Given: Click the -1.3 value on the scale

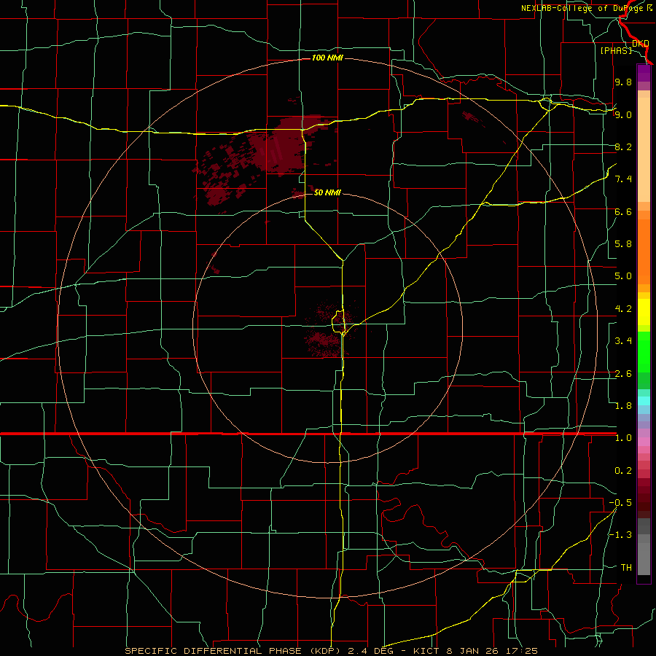Looking at the screenshot, I should [620, 535].
